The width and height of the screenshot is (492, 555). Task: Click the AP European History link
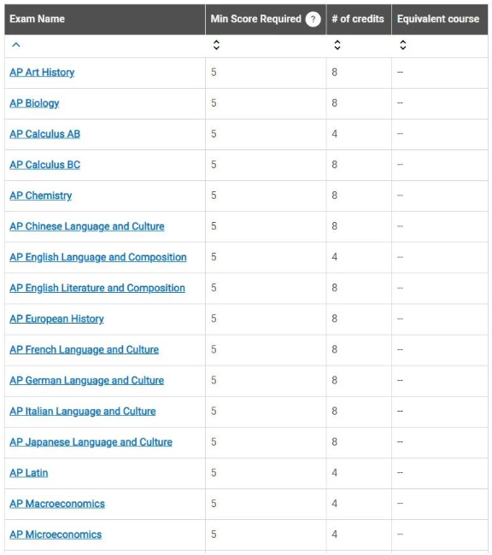coord(56,318)
